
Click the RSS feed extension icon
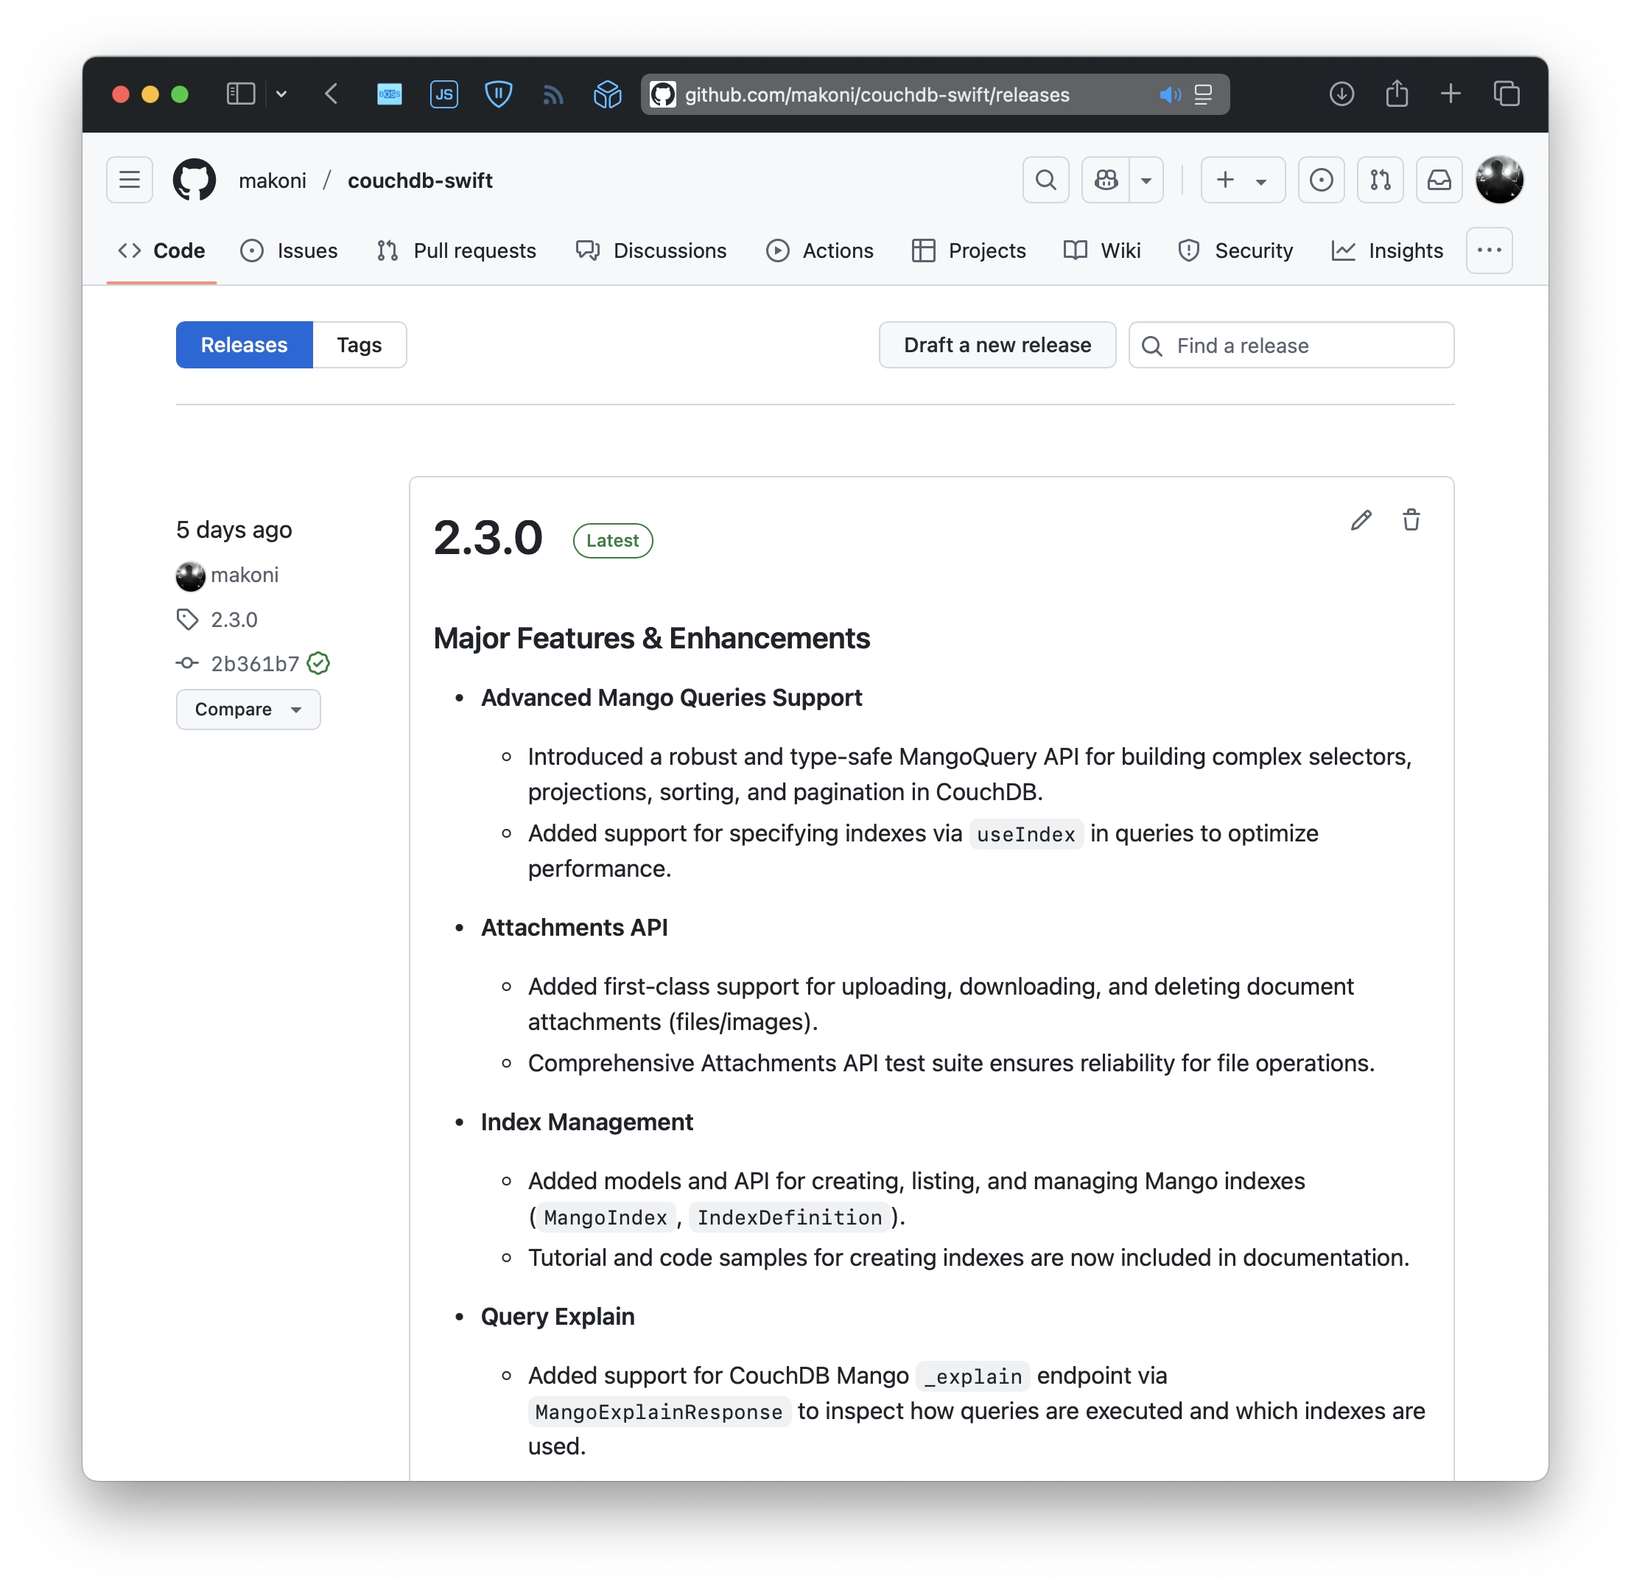(x=553, y=94)
